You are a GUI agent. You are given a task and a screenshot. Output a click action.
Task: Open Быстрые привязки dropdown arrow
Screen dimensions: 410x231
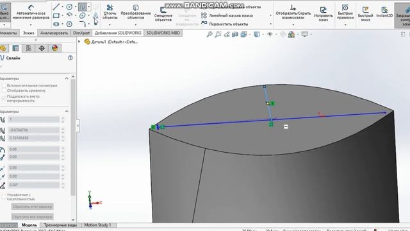click(x=345, y=24)
